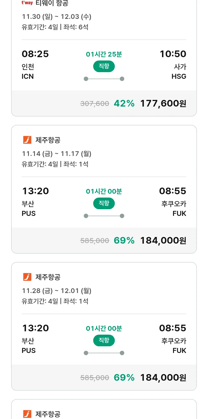This screenshot has height=419, width=208.
Task: Click the 11.14 (금) ~ 11.17 (월) date range
Action: coord(57,154)
